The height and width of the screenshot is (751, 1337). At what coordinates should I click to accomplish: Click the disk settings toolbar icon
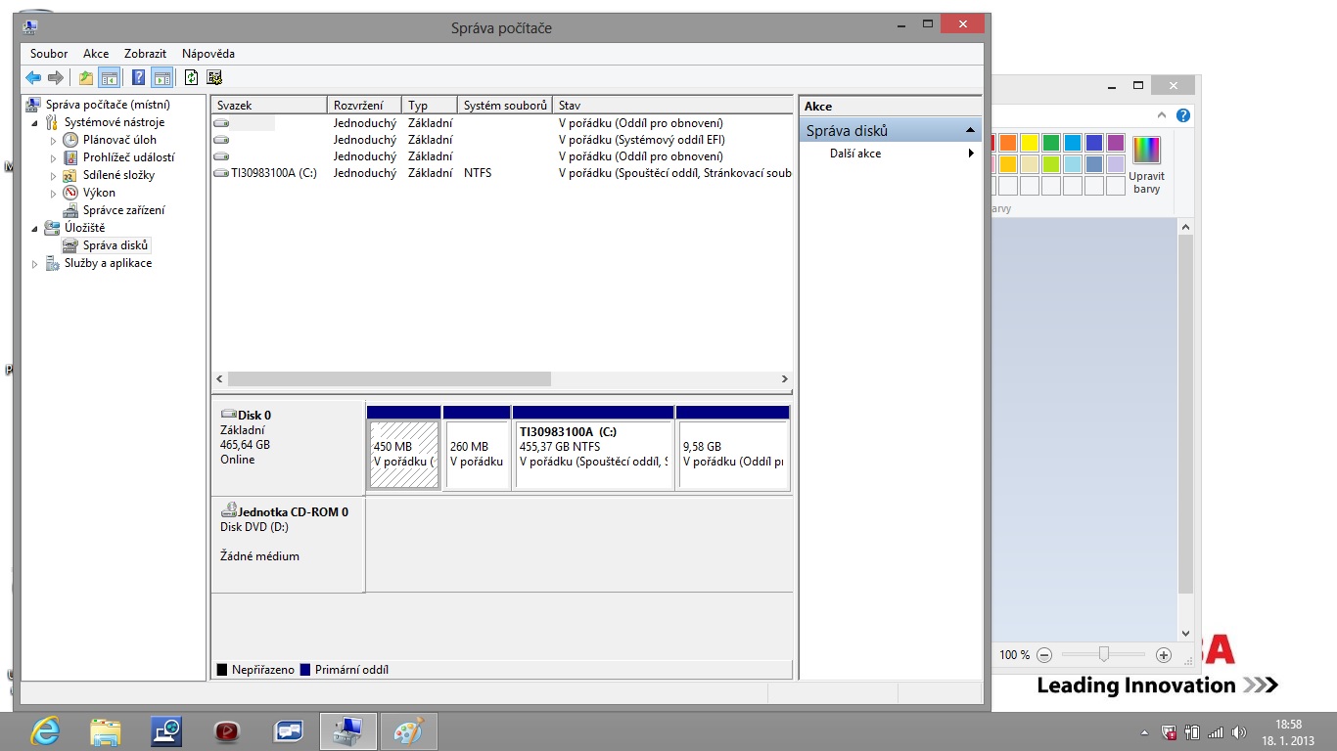pyautogui.click(x=214, y=78)
